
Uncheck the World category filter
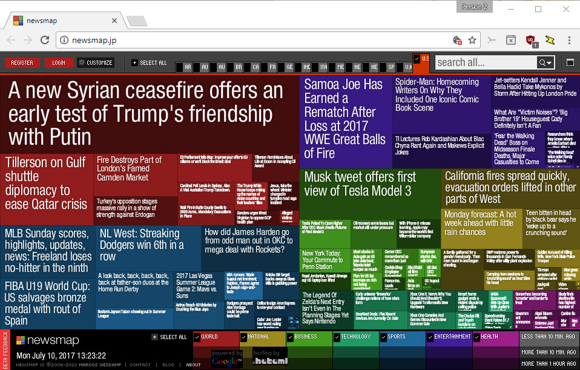(197, 337)
